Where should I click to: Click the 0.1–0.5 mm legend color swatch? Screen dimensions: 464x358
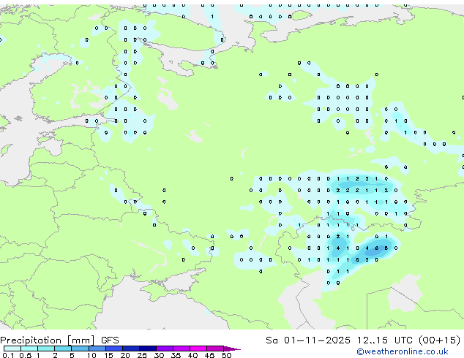(12, 349)
